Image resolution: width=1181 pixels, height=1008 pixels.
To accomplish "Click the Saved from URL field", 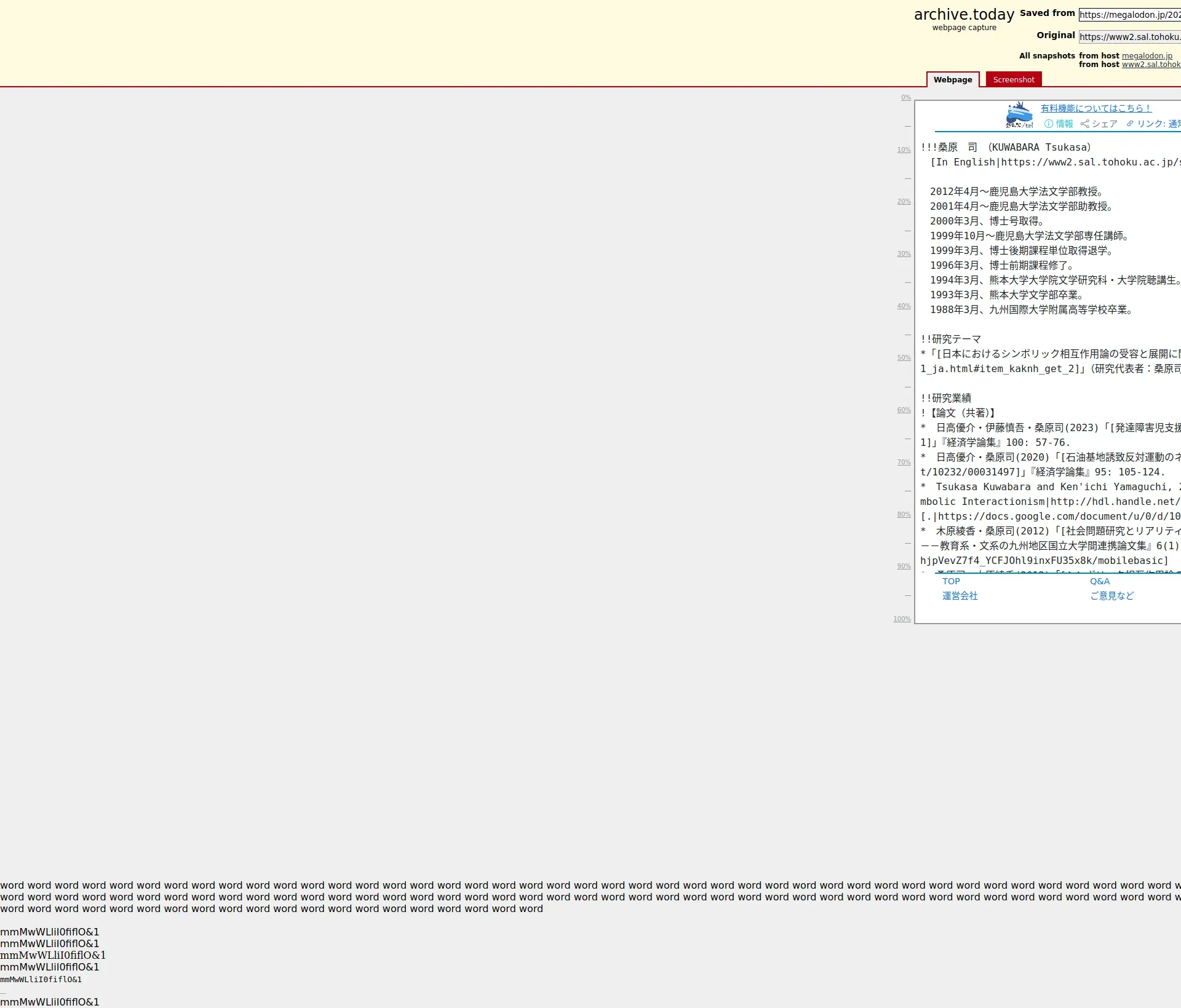I will (x=1129, y=15).
